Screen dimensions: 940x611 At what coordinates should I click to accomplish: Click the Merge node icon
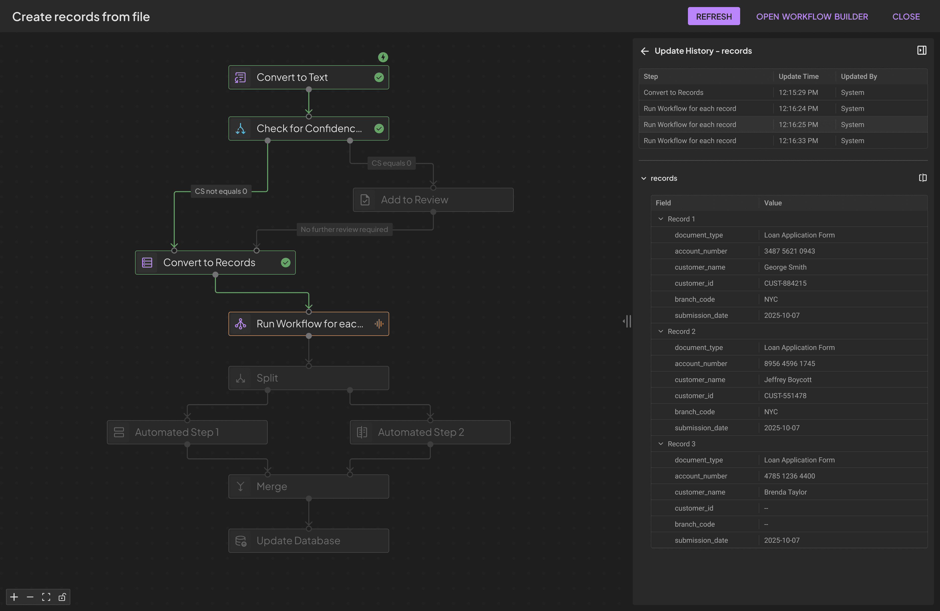click(x=241, y=486)
